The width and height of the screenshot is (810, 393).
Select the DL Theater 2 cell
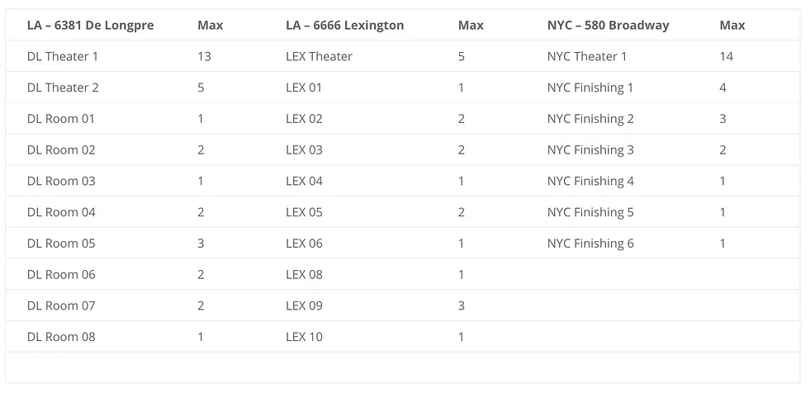(63, 88)
